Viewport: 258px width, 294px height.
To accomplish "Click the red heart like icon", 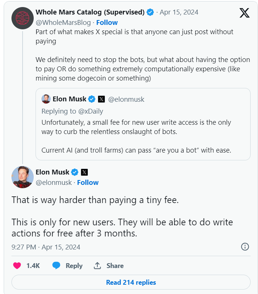I will click(x=17, y=266).
